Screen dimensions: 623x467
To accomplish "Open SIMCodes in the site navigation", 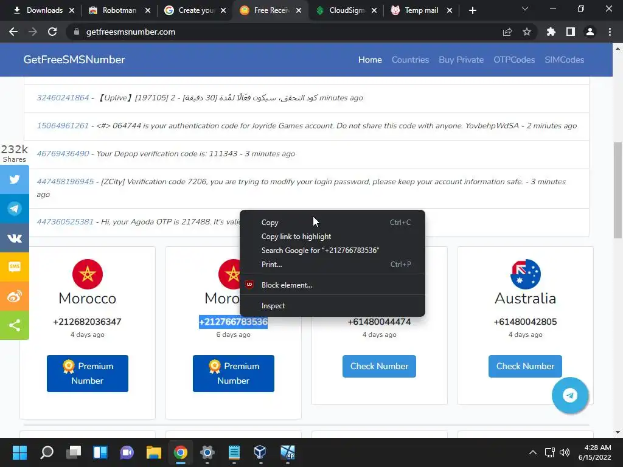I will point(564,60).
